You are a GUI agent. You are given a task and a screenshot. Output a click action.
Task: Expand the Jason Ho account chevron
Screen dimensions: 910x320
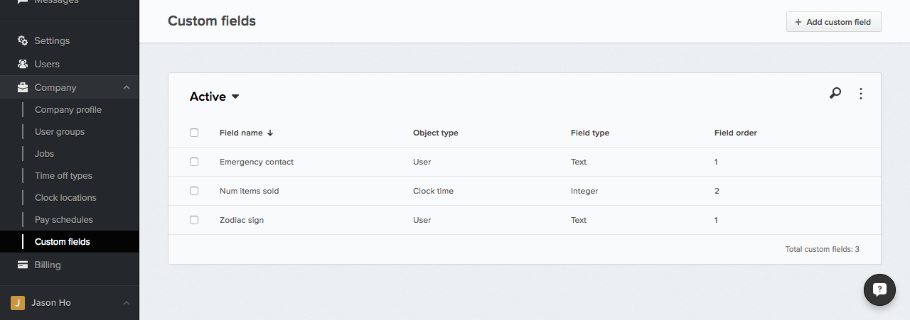tap(127, 303)
